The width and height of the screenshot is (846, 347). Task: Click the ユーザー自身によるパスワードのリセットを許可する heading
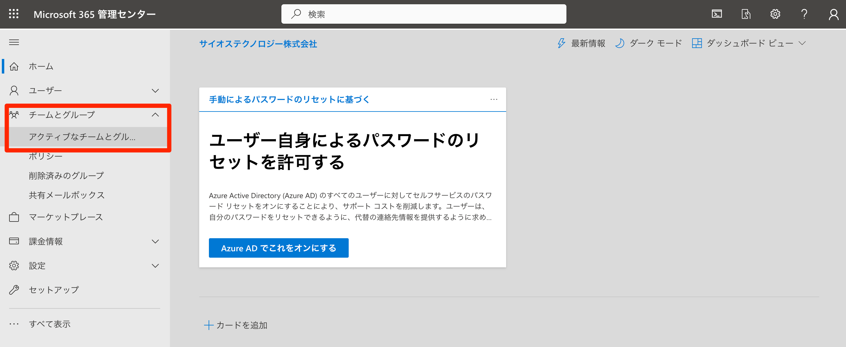point(344,151)
